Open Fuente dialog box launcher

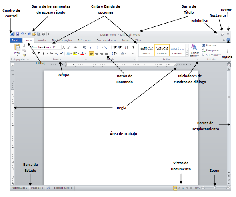pyautogui.click(x=86, y=60)
